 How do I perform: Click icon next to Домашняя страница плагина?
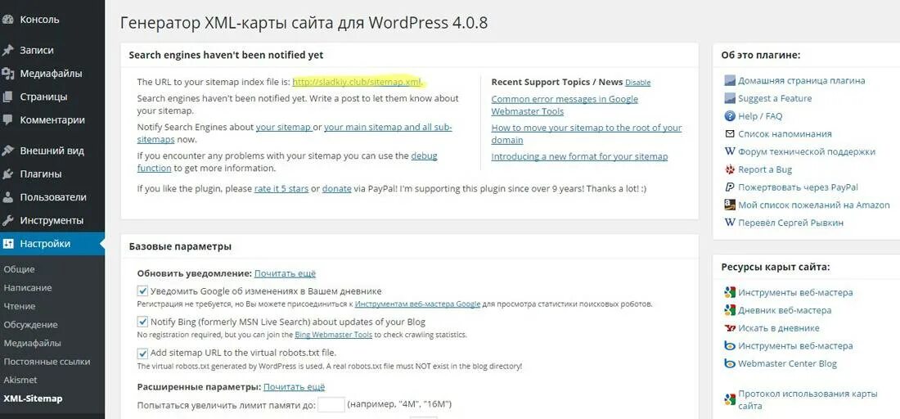(730, 81)
